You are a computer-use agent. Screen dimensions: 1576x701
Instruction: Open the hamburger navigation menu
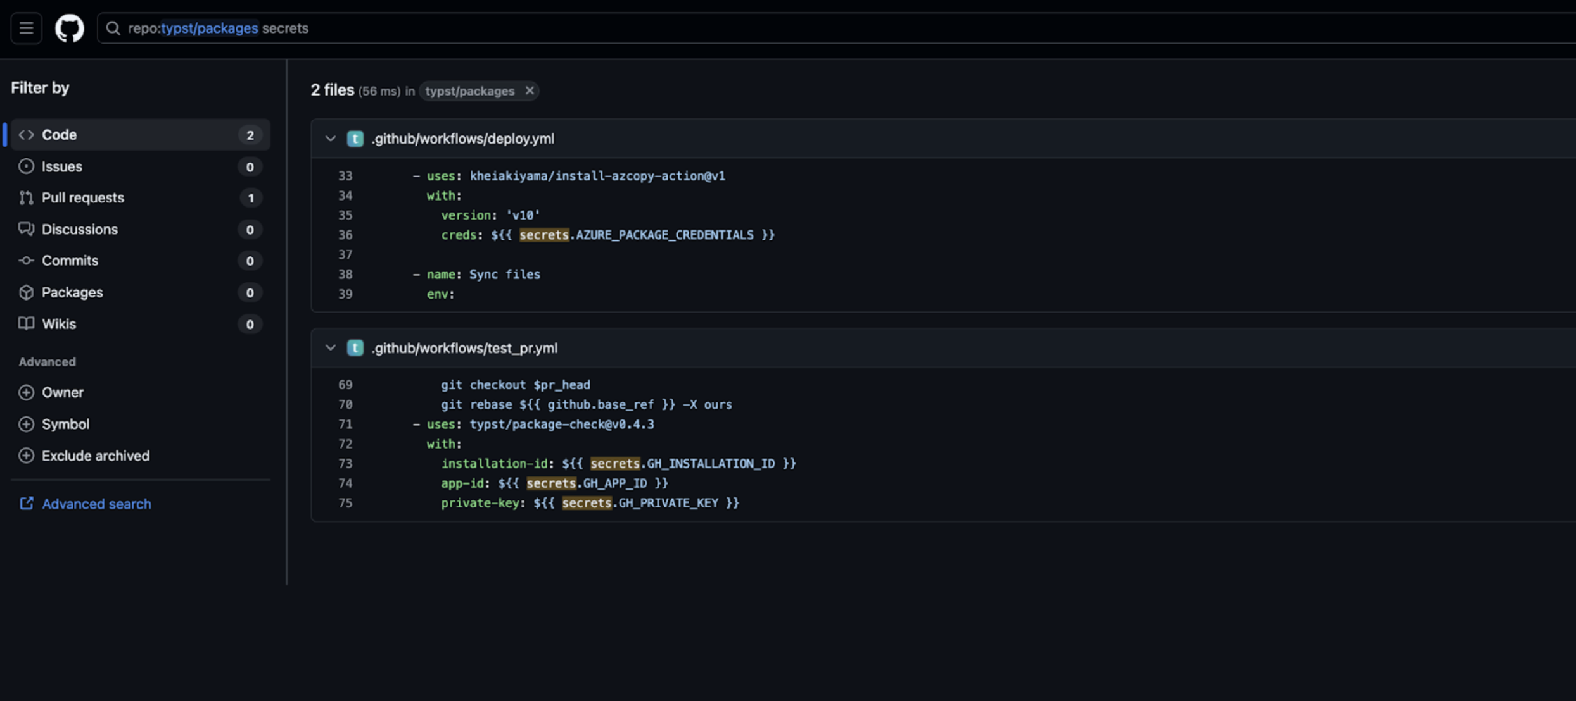coord(26,28)
